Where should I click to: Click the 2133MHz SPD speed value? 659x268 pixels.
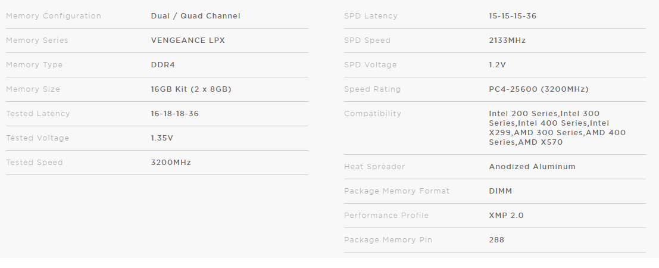click(507, 40)
